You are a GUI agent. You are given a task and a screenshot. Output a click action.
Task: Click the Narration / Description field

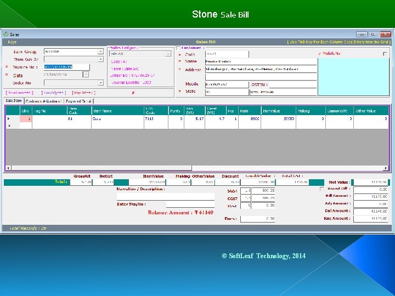(166, 197)
